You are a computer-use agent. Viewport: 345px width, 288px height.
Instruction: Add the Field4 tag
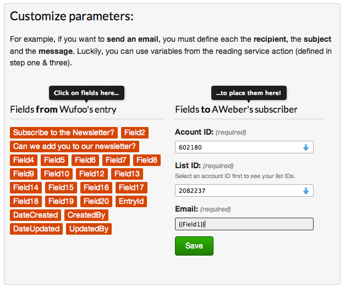coord(24,160)
